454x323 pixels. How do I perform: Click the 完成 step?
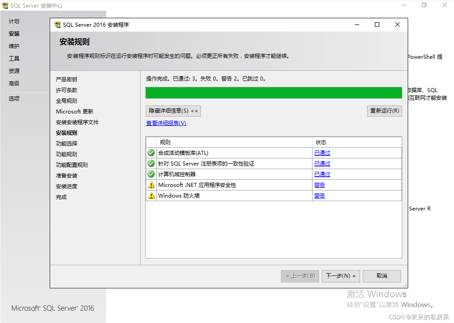[61, 197]
